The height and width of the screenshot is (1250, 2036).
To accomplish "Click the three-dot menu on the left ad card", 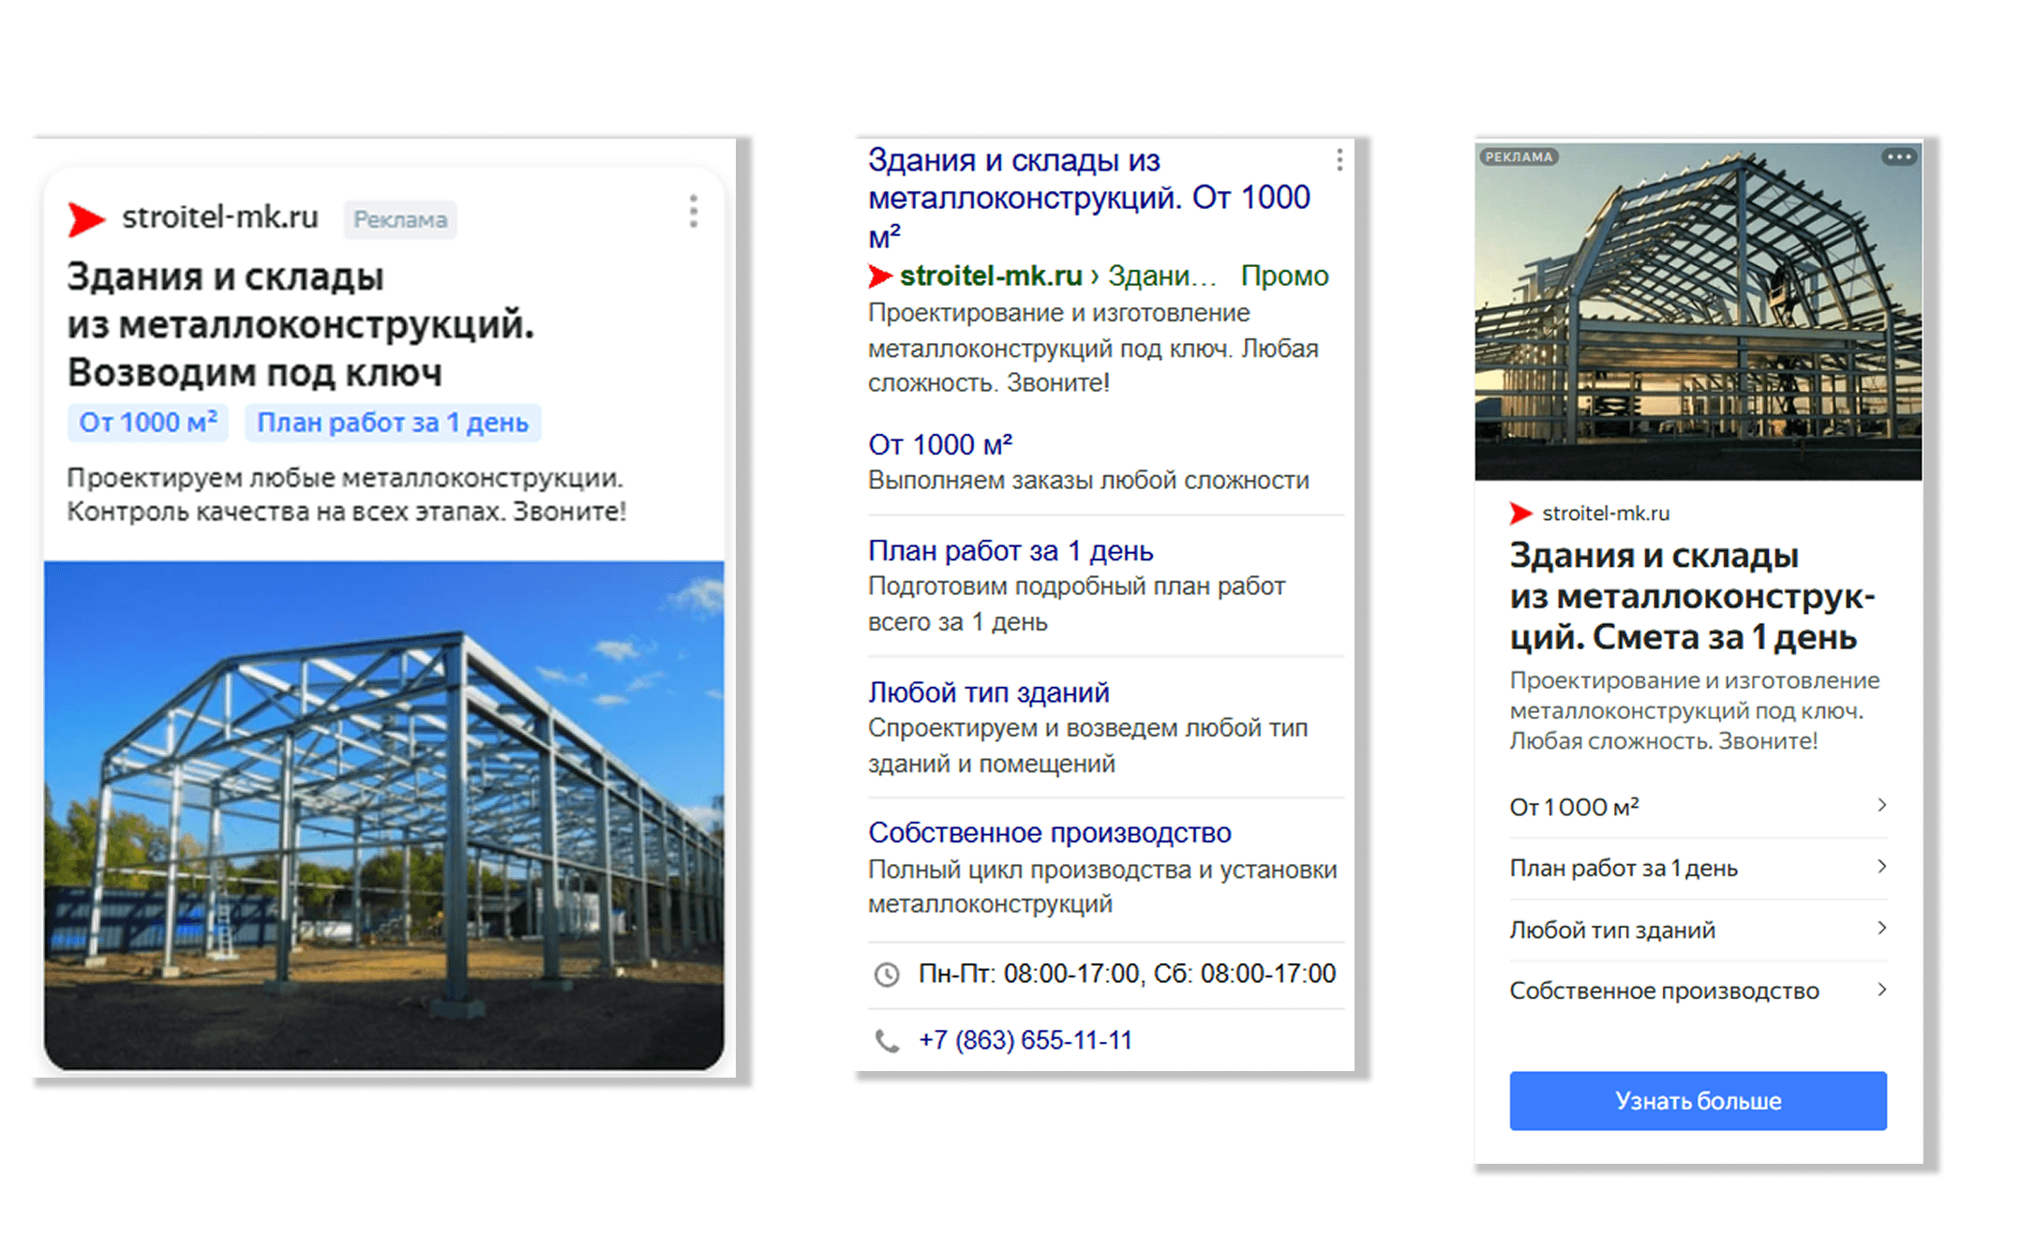I will [x=693, y=212].
